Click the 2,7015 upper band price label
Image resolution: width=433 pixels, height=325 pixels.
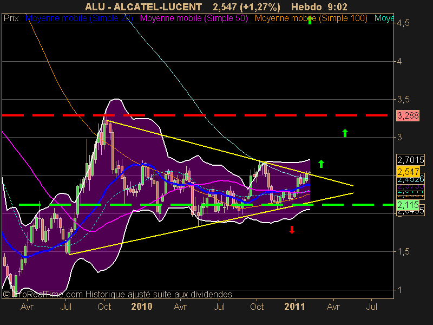tap(410, 160)
